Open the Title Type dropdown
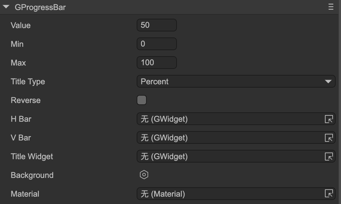Viewport: 341px width, 204px height. (231, 82)
